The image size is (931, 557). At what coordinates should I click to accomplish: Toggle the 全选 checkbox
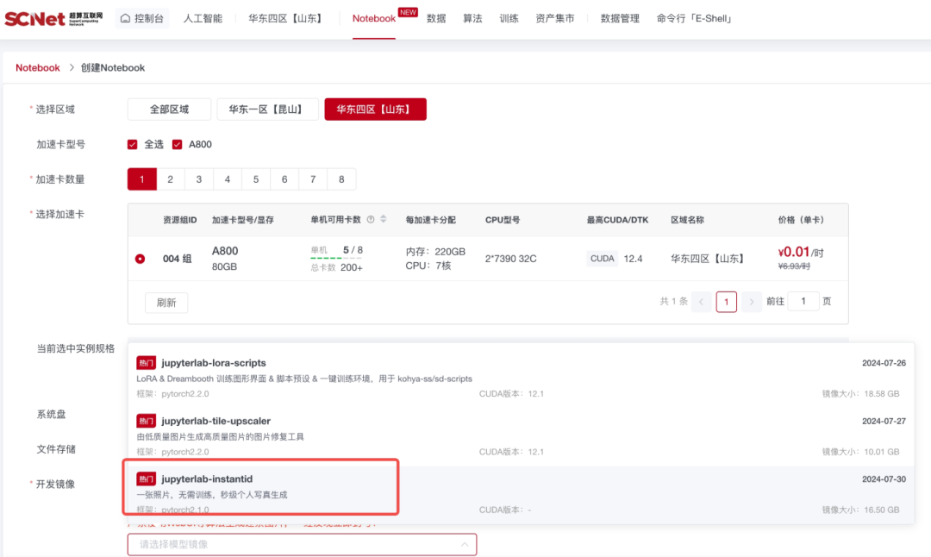click(x=133, y=144)
